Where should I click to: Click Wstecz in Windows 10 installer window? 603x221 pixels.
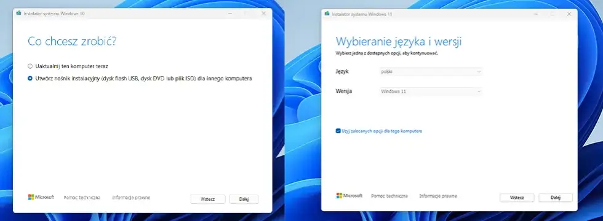(x=208, y=199)
